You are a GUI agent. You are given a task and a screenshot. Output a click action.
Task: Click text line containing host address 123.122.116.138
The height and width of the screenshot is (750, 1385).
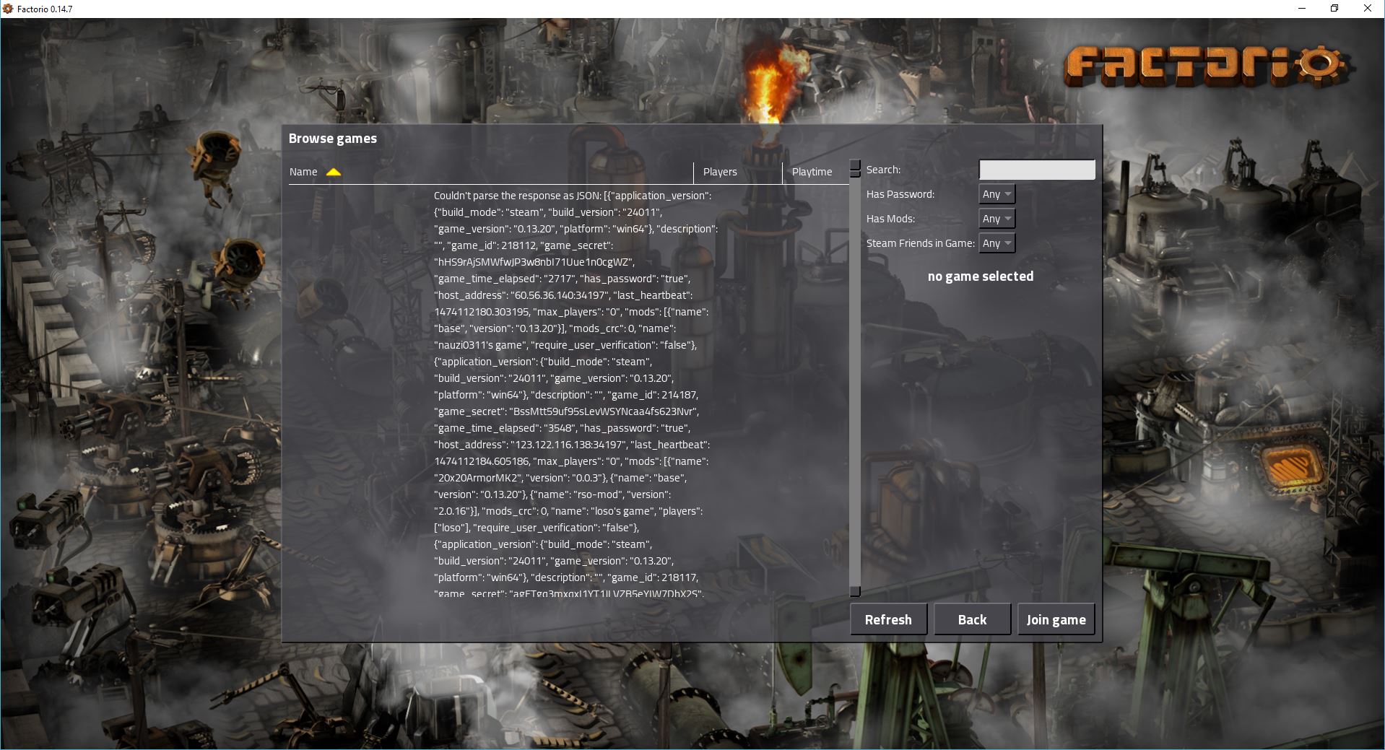coord(572,445)
